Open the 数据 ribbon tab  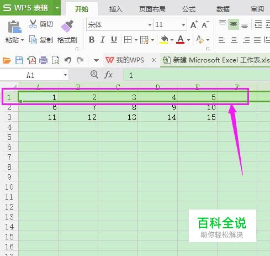click(x=223, y=9)
